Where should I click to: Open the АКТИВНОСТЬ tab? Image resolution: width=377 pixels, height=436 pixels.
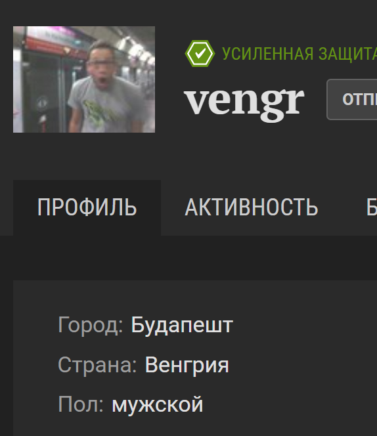[252, 207]
